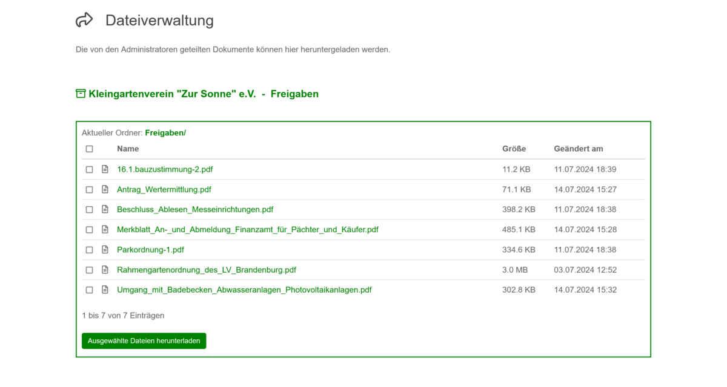This screenshot has height=387, width=727.
Task: Open the 16.1.bauzustimmung-2.pdf link
Action: (x=165, y=169)
